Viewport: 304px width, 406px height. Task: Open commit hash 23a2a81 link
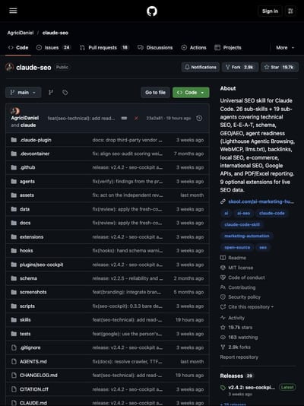pyautogui.click(x=154, y=119)
